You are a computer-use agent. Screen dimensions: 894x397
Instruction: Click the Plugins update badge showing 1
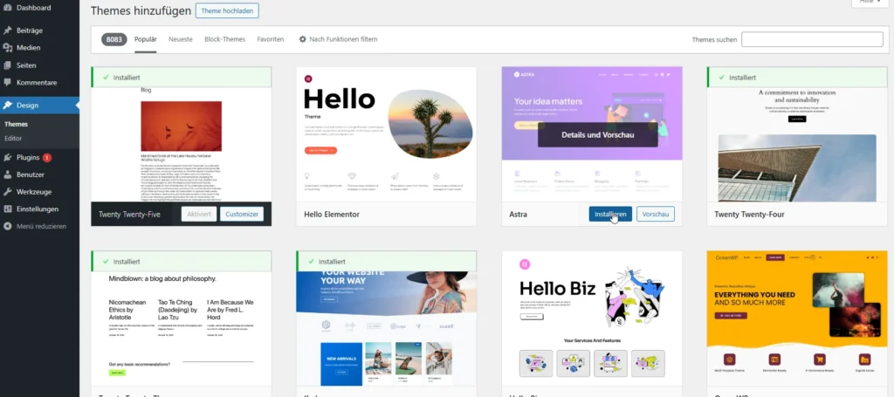click(x=47, y=158)
